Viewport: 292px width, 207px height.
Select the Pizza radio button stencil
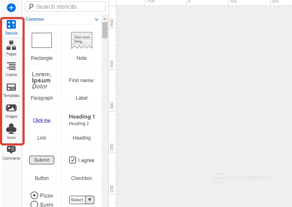[42, 195]
